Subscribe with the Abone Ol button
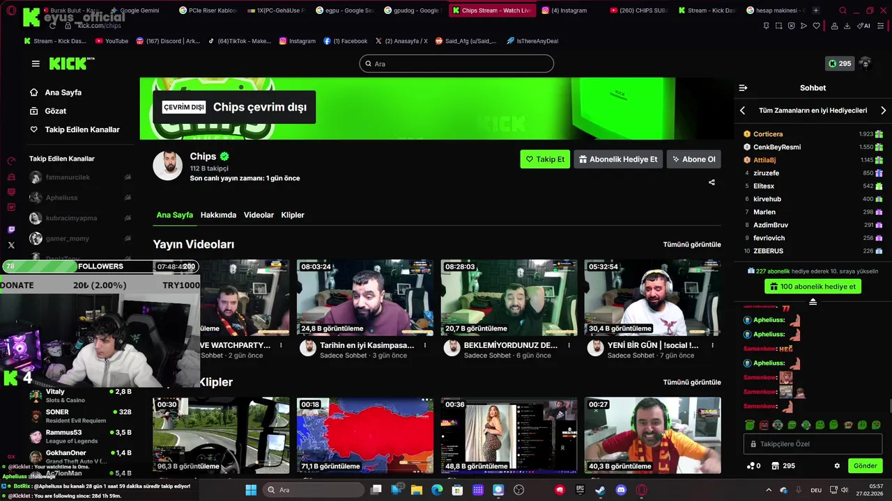The image size is (892, 501). point(693,159)
